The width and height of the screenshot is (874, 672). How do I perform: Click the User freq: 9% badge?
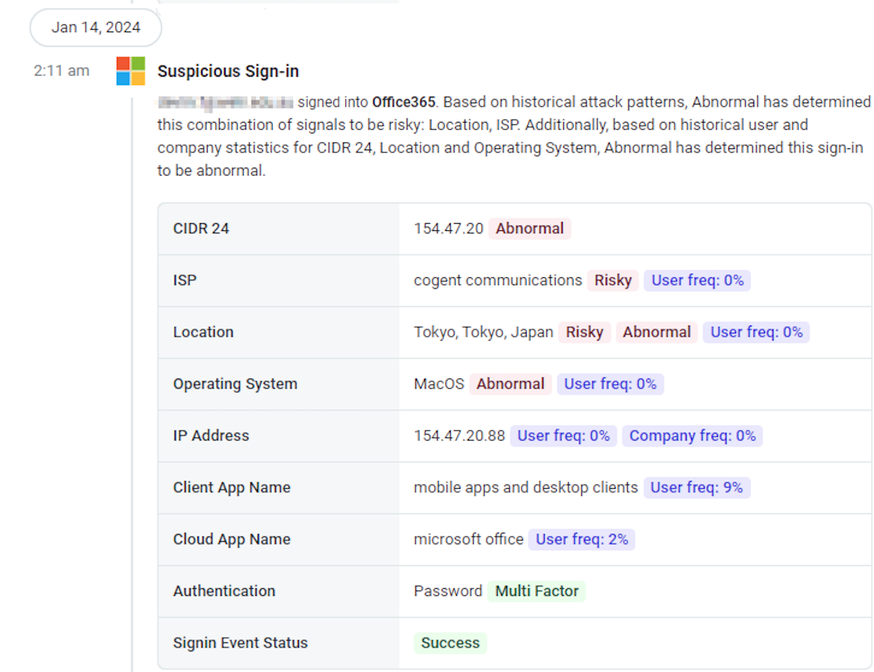click(x=697, y=488)
